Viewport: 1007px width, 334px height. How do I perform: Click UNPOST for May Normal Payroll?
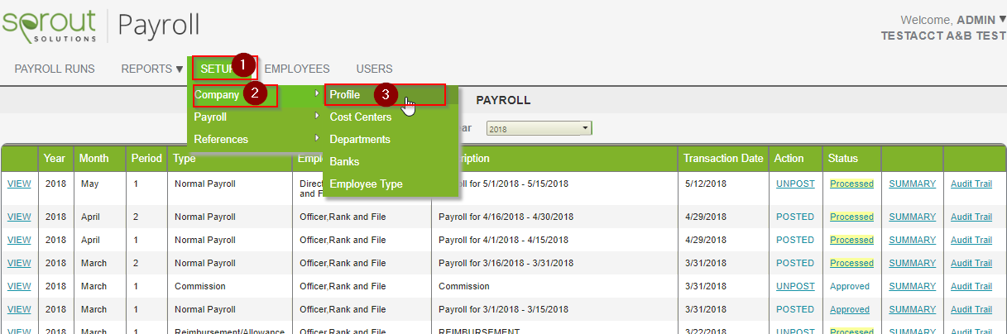(x=795, y=184)
